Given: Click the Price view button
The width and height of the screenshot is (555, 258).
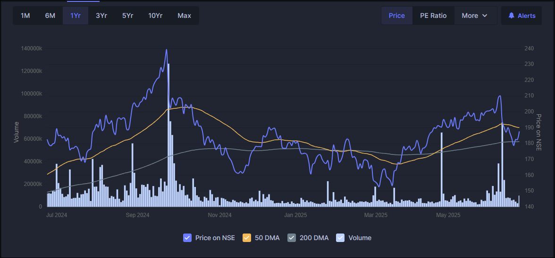Looking at the screenshot, I should click(x=396, y=16).
